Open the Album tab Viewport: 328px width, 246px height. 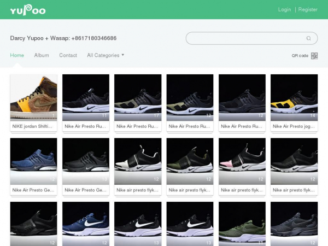pos(42,55)
